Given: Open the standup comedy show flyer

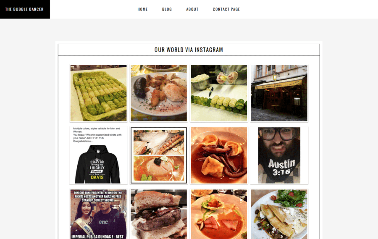Looking at the screenshot, I should [98, 214].
